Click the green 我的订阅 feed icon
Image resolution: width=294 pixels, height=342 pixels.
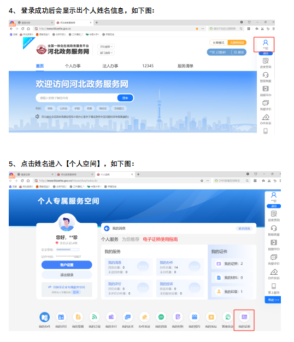pyautogui.click(x=95, y=317)
